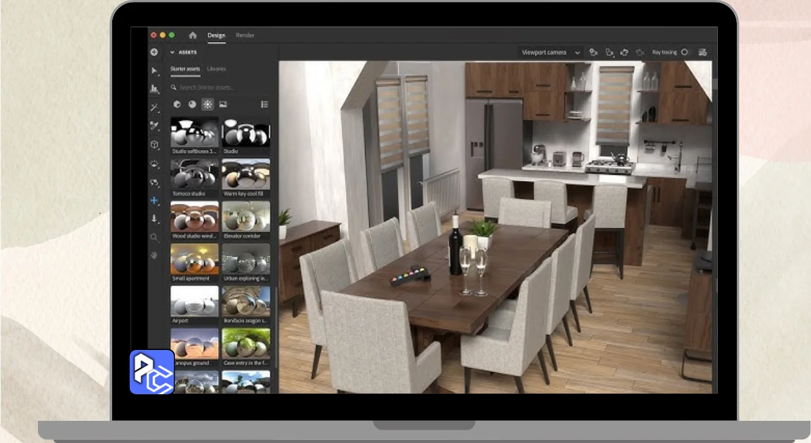The width and height of the screenshot is (811, 443).
Task: Select the Magic Wand tool
Action: pos(154,108)
